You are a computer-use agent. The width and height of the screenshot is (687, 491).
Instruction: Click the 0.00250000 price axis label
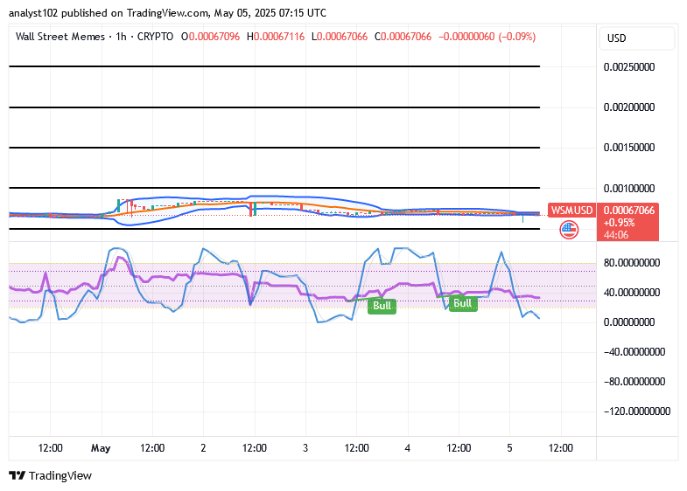pyautogui.click(x=629, y=67)
